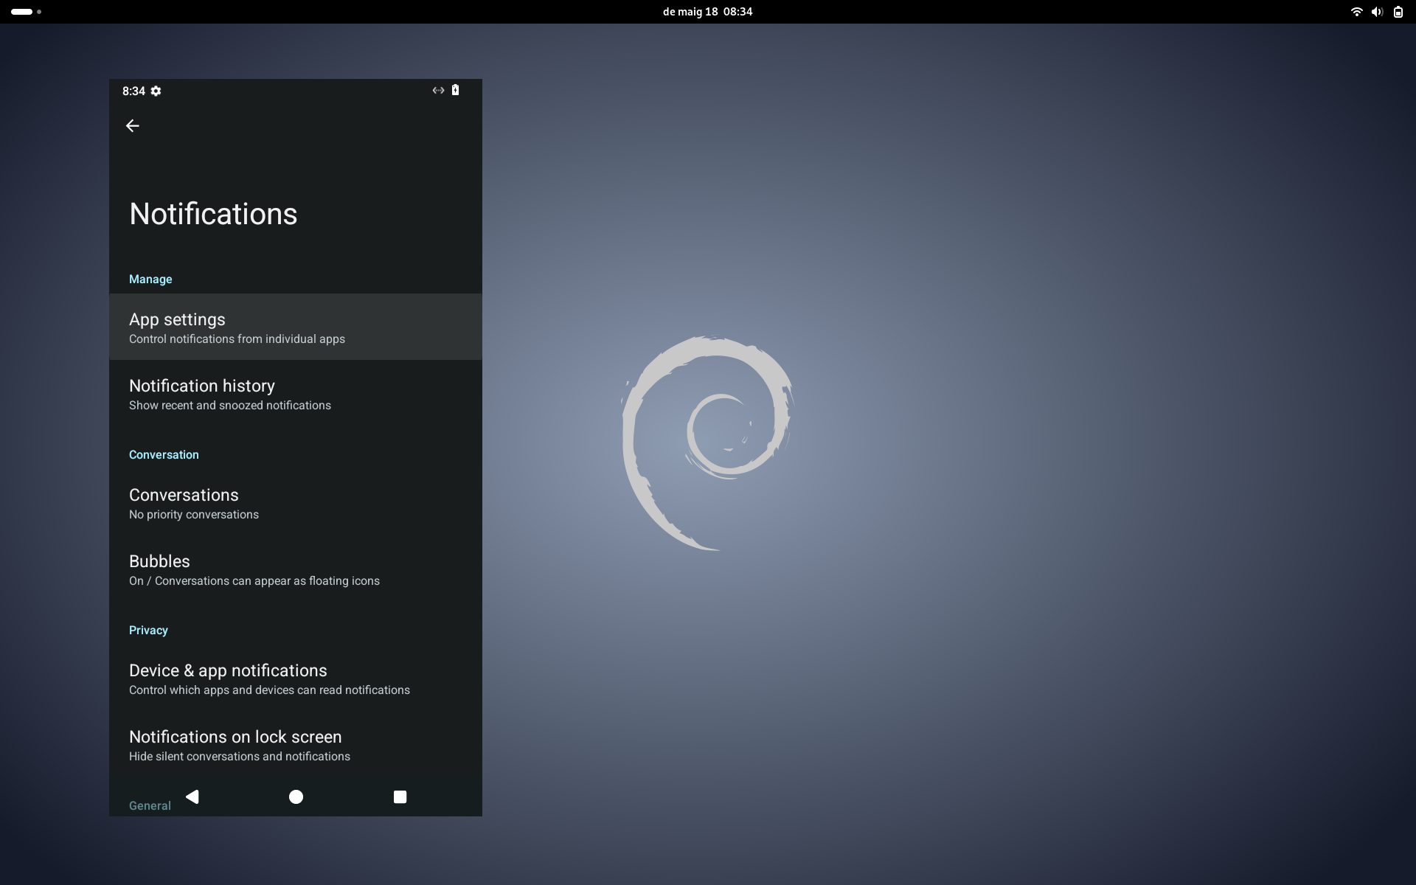Viewport: 1416px width, 885px height.
Task: Open Device & app notifications
Action: pos(296,678)
